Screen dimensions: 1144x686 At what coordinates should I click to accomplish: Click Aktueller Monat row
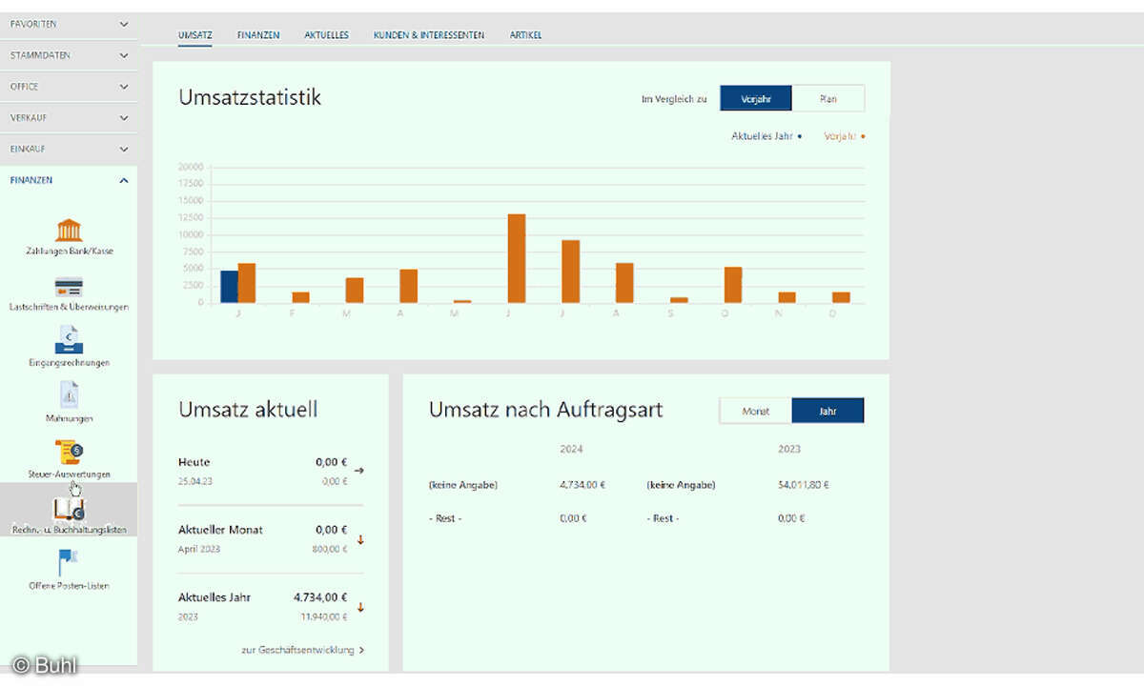coord(272,538)
